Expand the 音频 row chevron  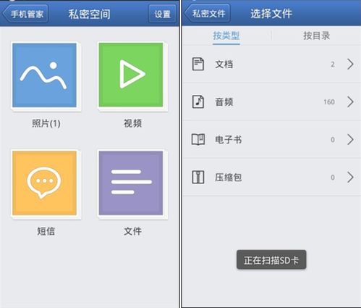point(350,101)
